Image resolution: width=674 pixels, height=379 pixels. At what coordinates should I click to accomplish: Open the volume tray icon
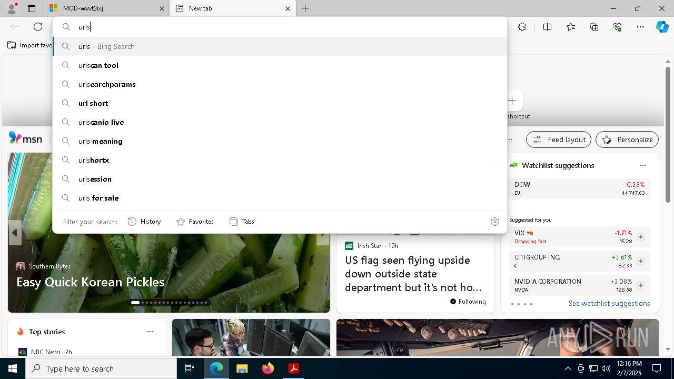[x=606, y=368]
